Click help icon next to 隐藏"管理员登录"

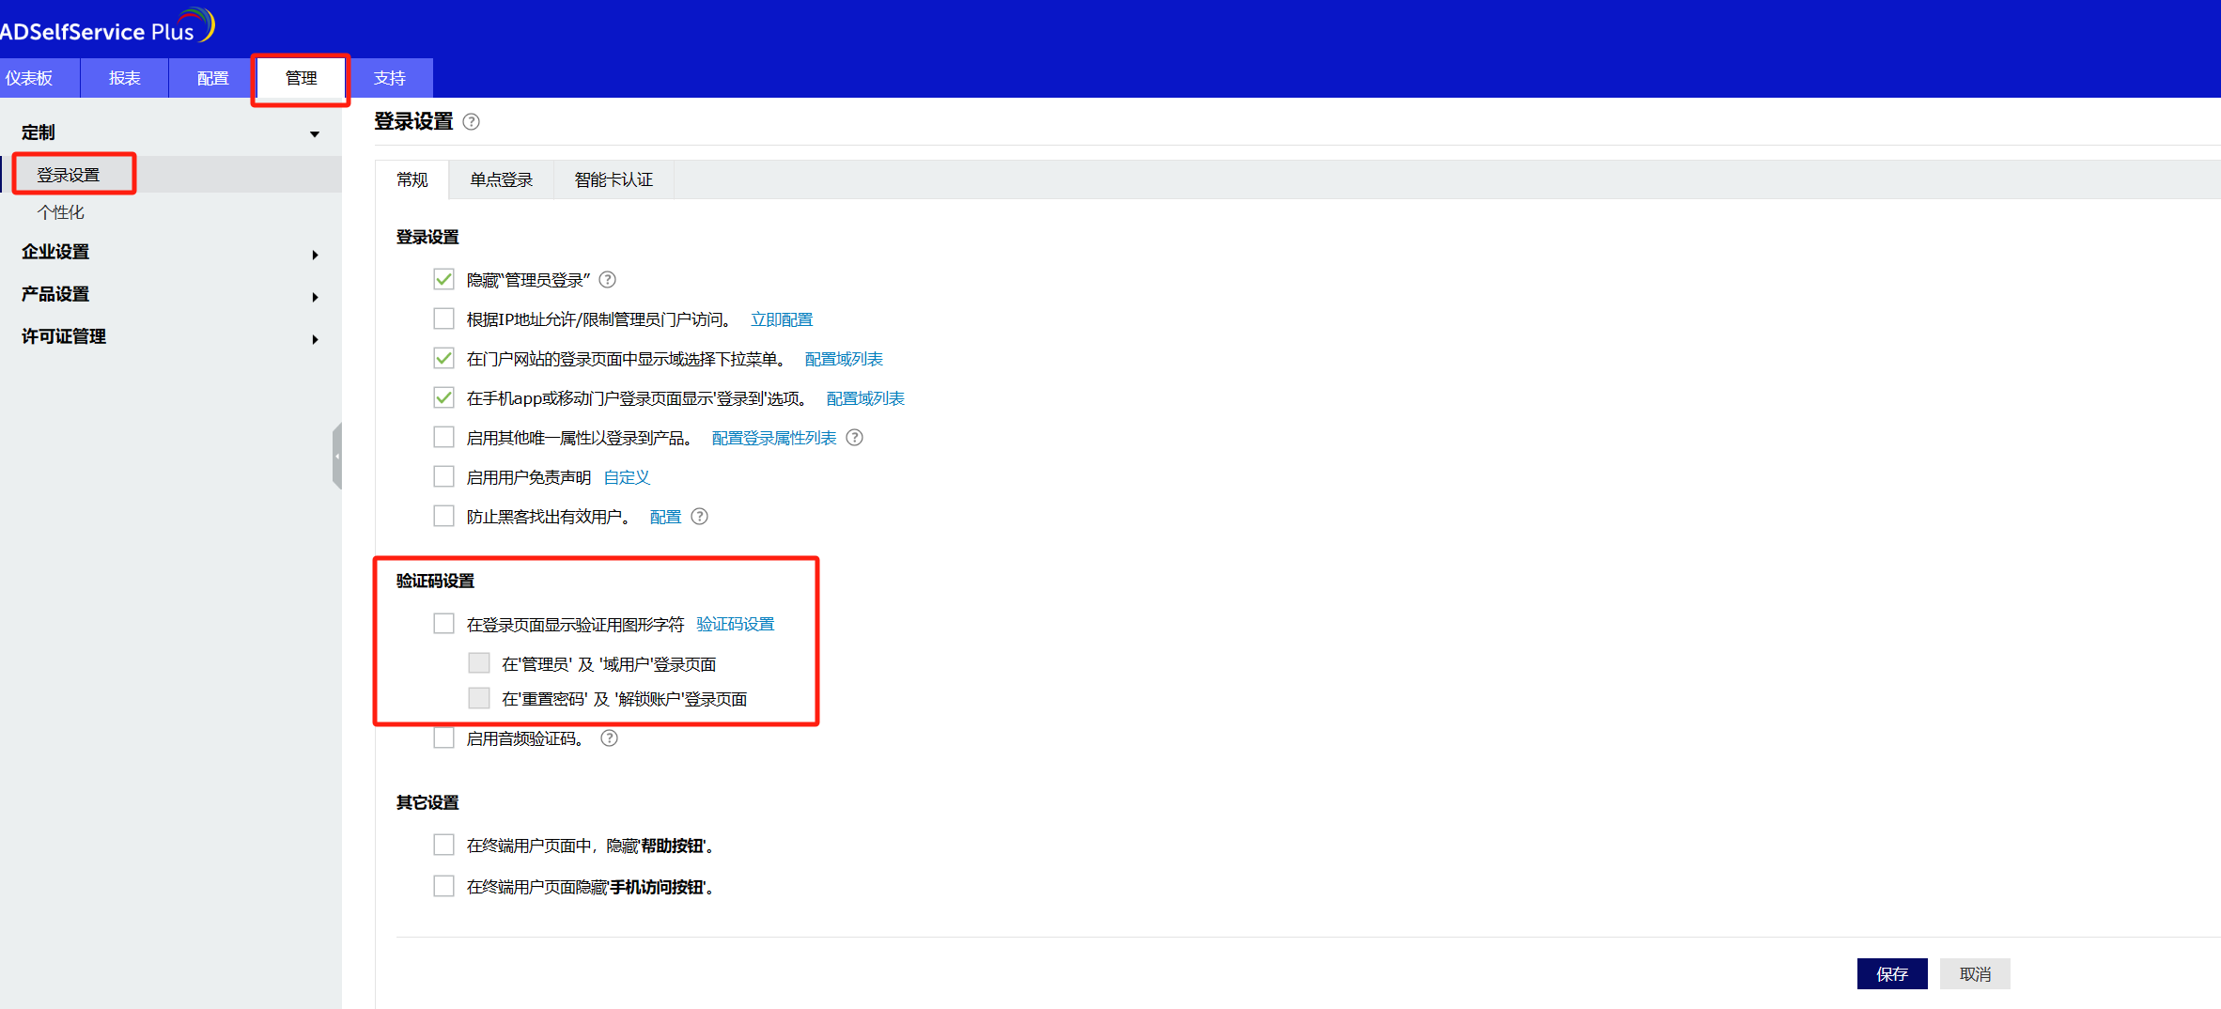click(x=608, y=280)
